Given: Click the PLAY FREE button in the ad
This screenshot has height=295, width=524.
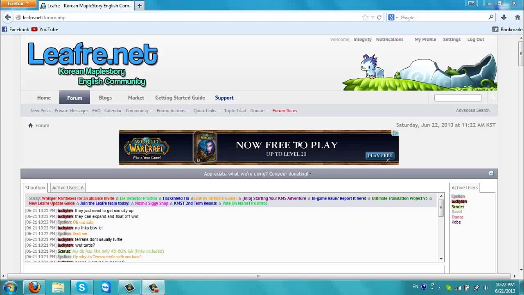Looking at the screenshot, I should pyautogui.click(x=379, y=156).
